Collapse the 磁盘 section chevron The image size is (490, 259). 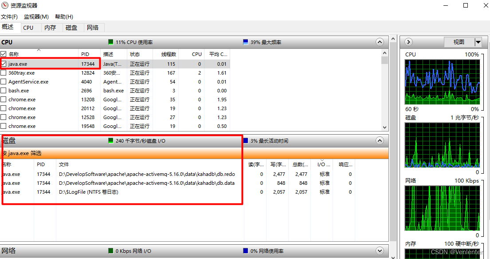(x=380, y=140)
